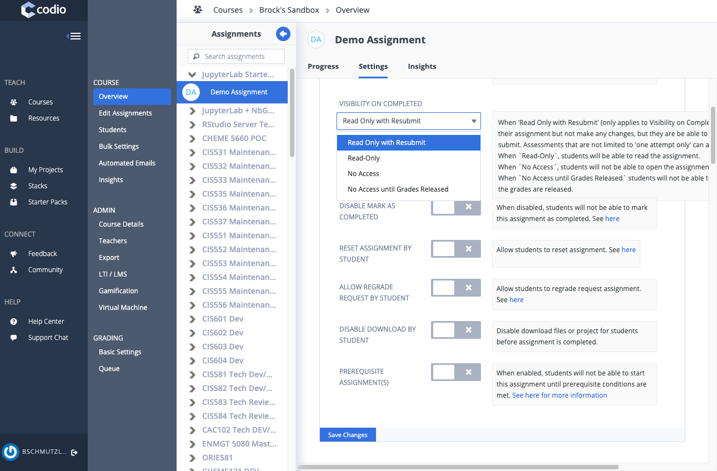Select No Access until Grades Released

point(409,189)
